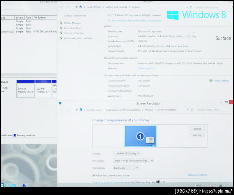
Task: Click the Identify button
Action: [197, 135]
